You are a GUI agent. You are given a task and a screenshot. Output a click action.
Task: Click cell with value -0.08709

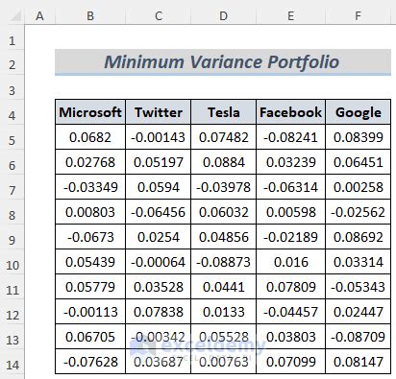click(359, 337)
